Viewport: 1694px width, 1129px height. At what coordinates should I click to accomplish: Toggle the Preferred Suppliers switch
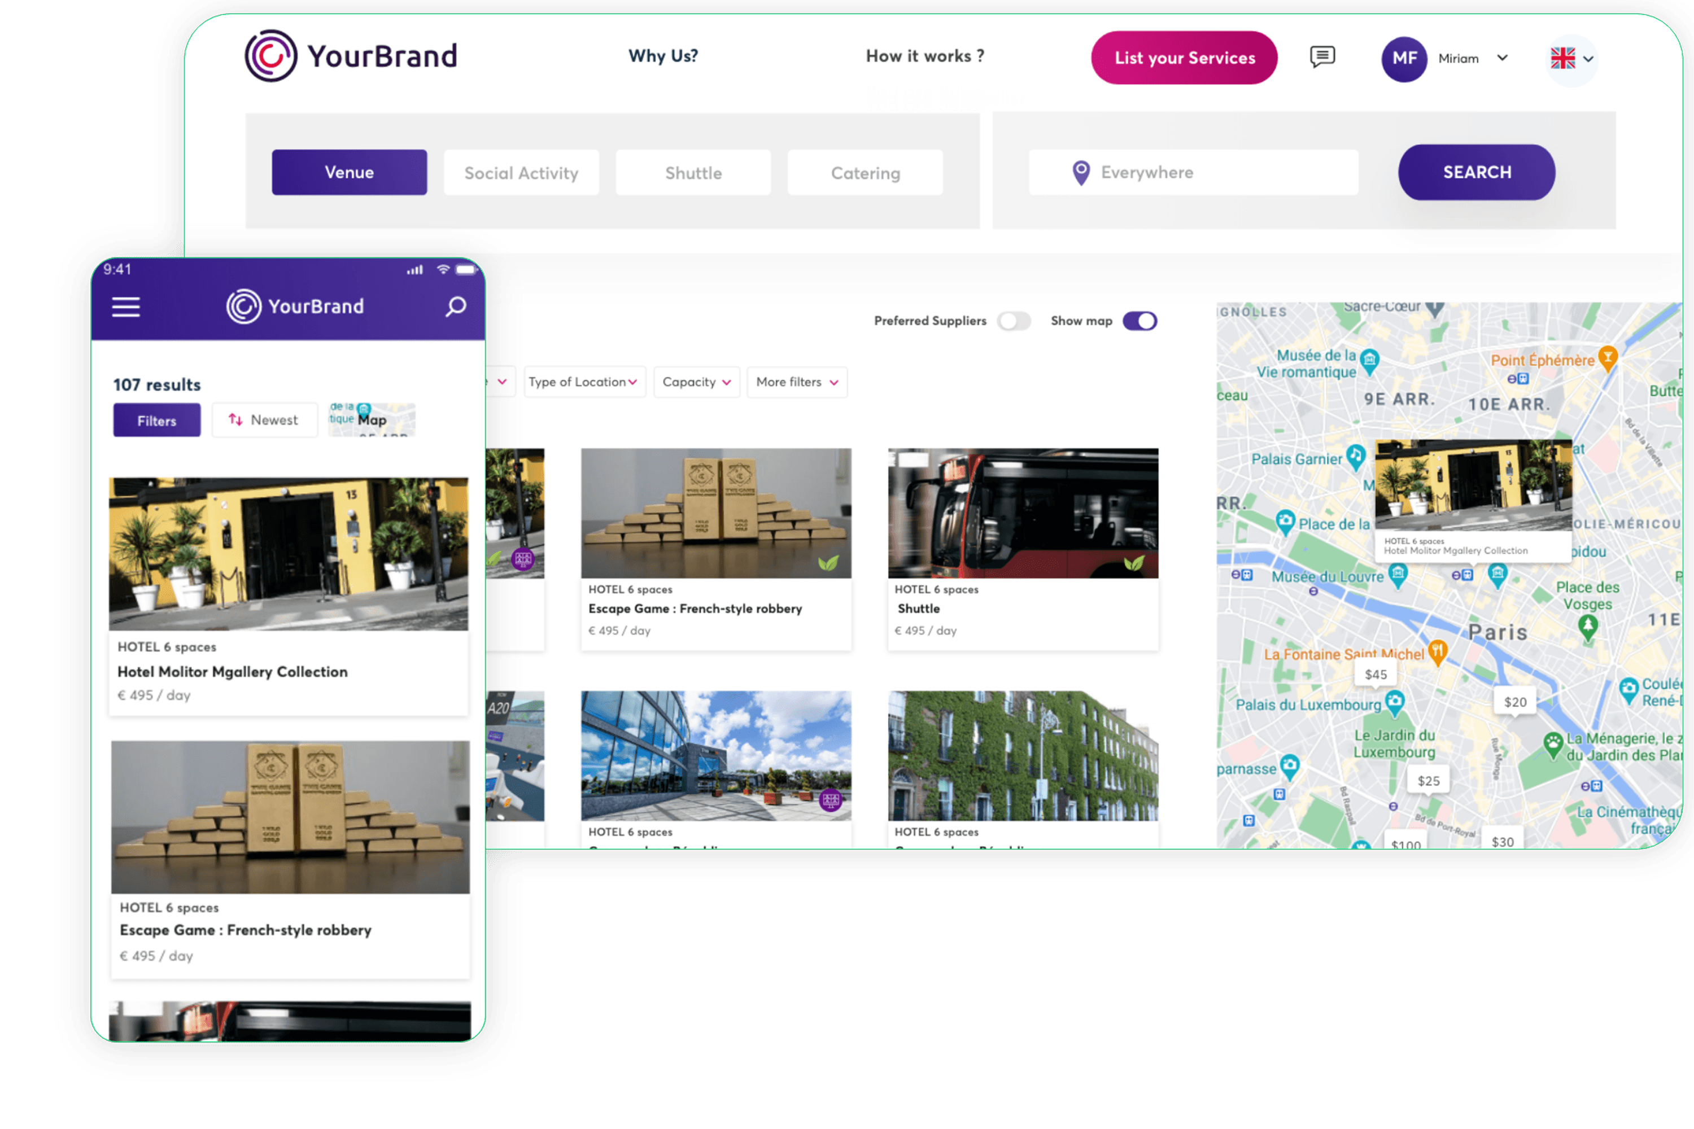(x=1014, y=320)
